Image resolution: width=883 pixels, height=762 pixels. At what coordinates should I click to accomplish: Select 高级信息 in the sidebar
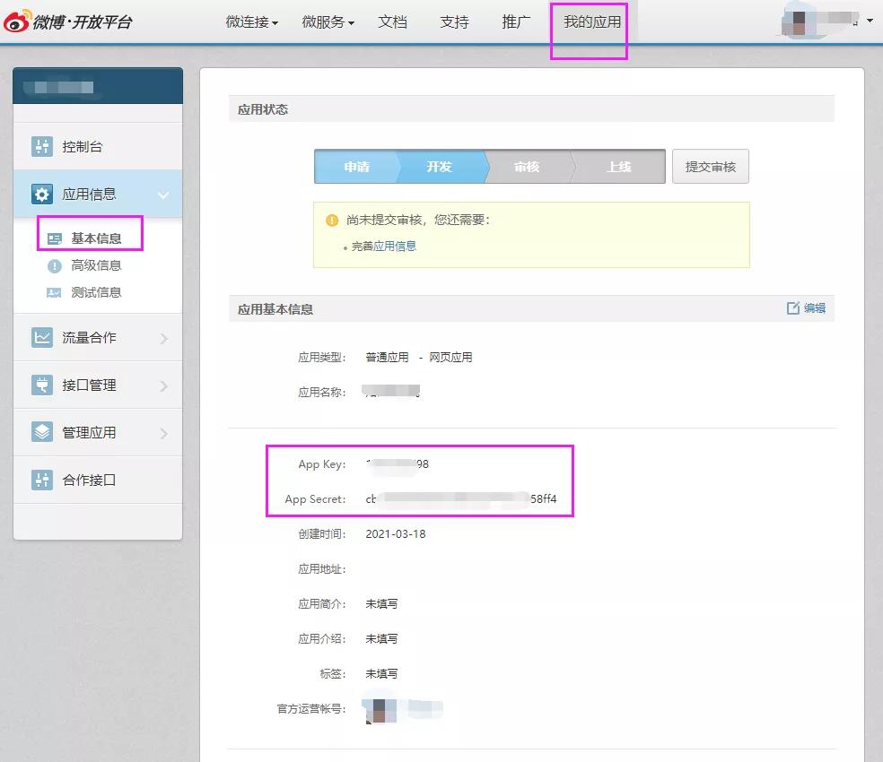click(x=96, y=265)
